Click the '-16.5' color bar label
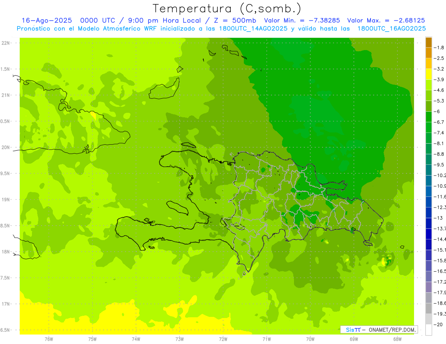Image resolution: width=446 pixels, height=344 pixels. [440, 271]
